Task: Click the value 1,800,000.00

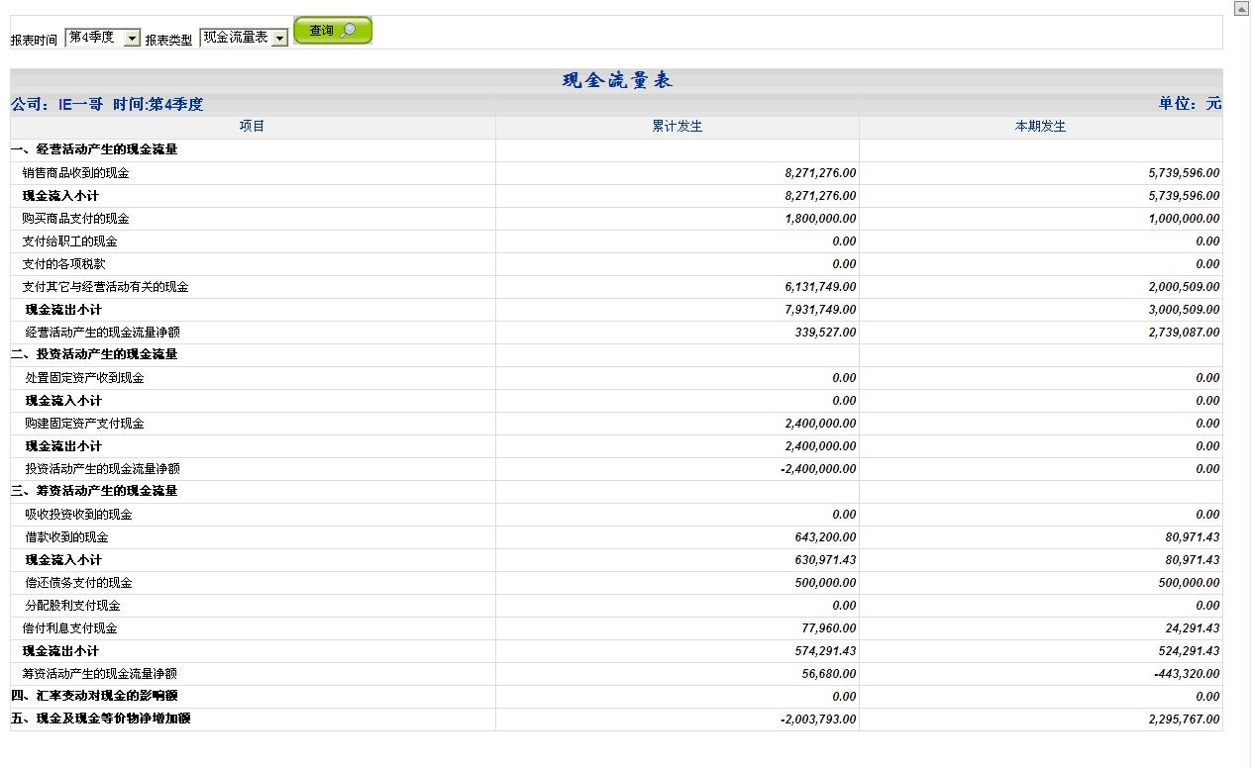Action: point(820,219)
